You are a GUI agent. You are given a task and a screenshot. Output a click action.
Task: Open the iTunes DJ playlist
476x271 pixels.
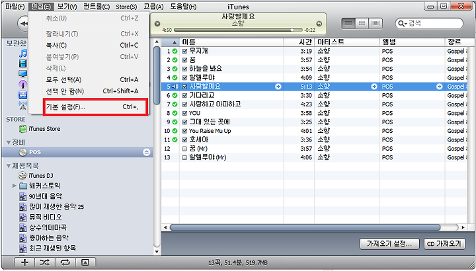[x=36, y=176]
